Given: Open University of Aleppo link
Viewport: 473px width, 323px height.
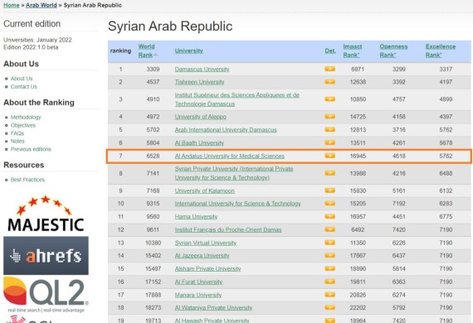Looking at the screenshot, I should [200, 117].
